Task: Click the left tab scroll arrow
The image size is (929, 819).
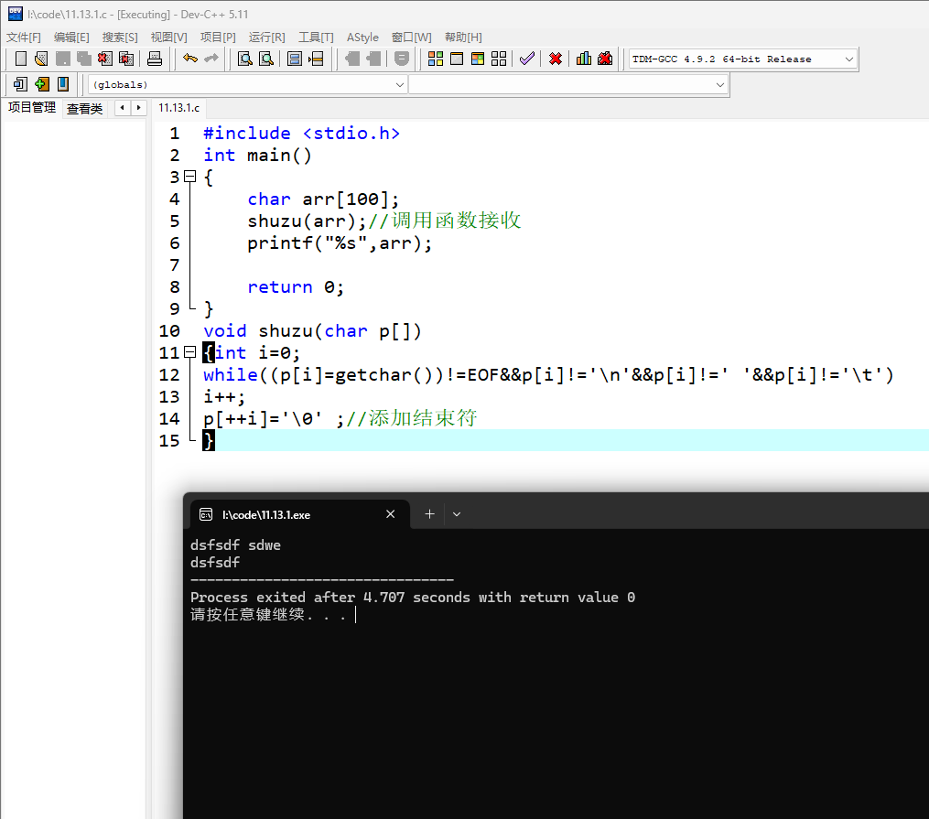Action: (122, 108)
